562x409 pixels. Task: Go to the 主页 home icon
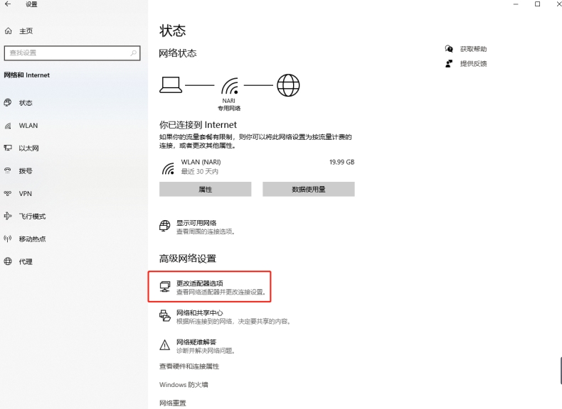click(9, 31)
